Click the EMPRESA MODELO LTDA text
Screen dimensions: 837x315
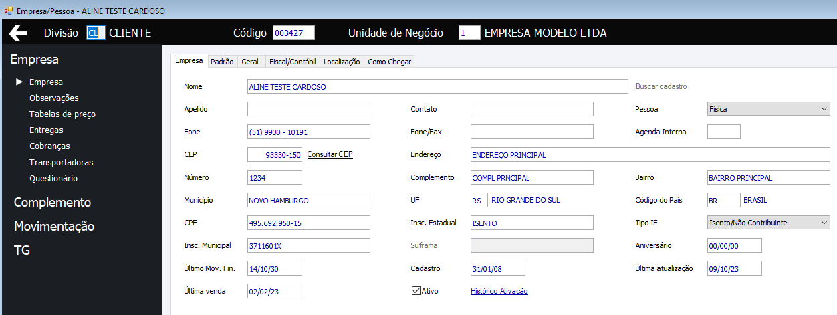point(546,33)
